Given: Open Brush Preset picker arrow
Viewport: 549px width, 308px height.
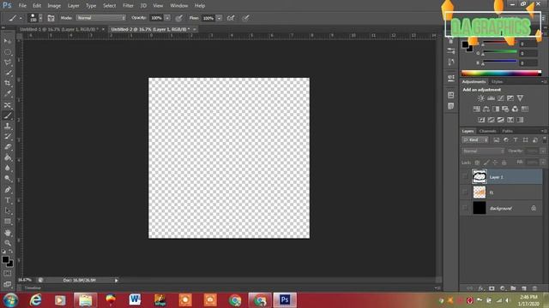Looking at the screenshot, I should pyautogui.click(x=40, y=18).
